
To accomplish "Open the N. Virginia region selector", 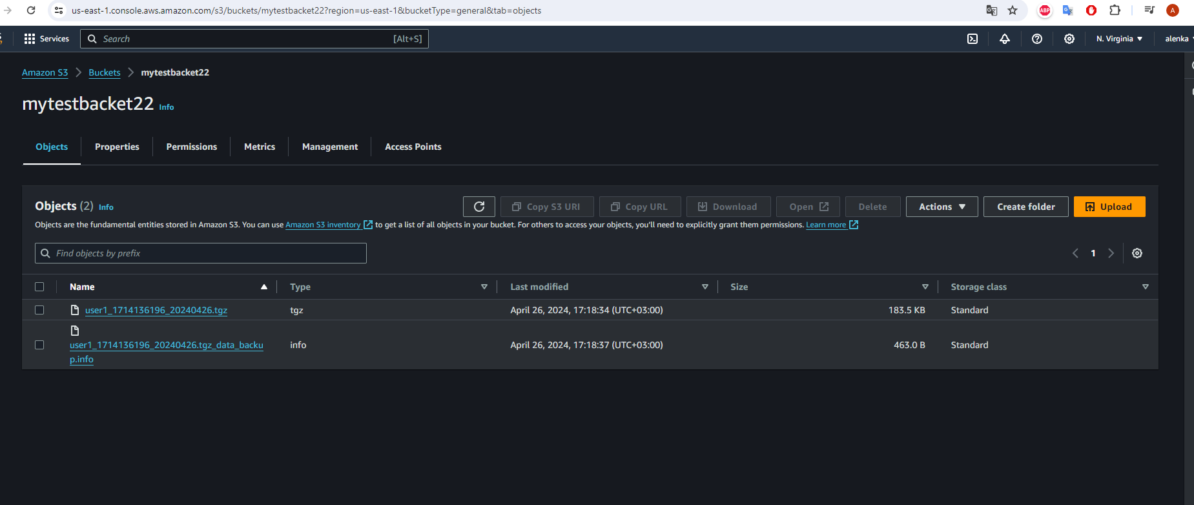I will [1119, 39].
